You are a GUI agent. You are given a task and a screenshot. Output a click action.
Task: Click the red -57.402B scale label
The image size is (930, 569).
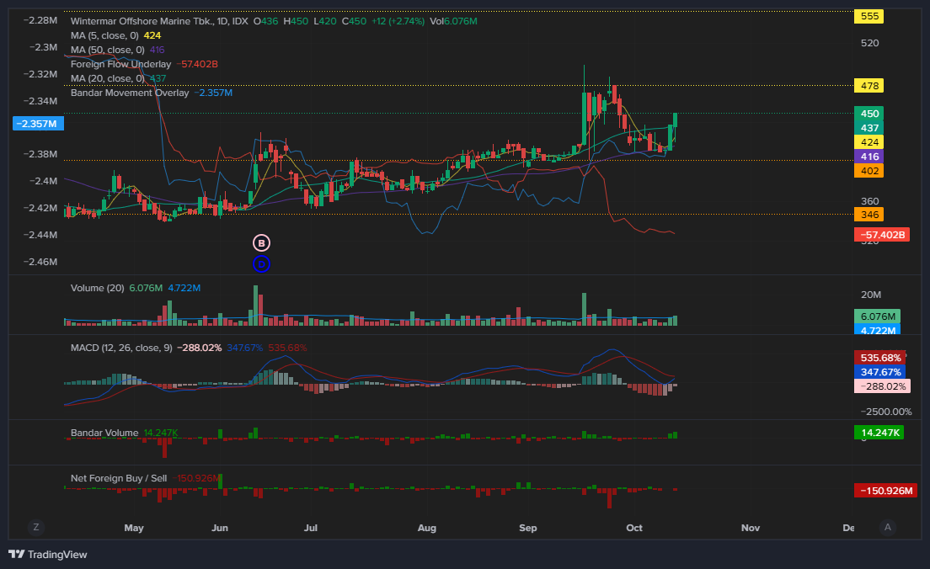881,235
